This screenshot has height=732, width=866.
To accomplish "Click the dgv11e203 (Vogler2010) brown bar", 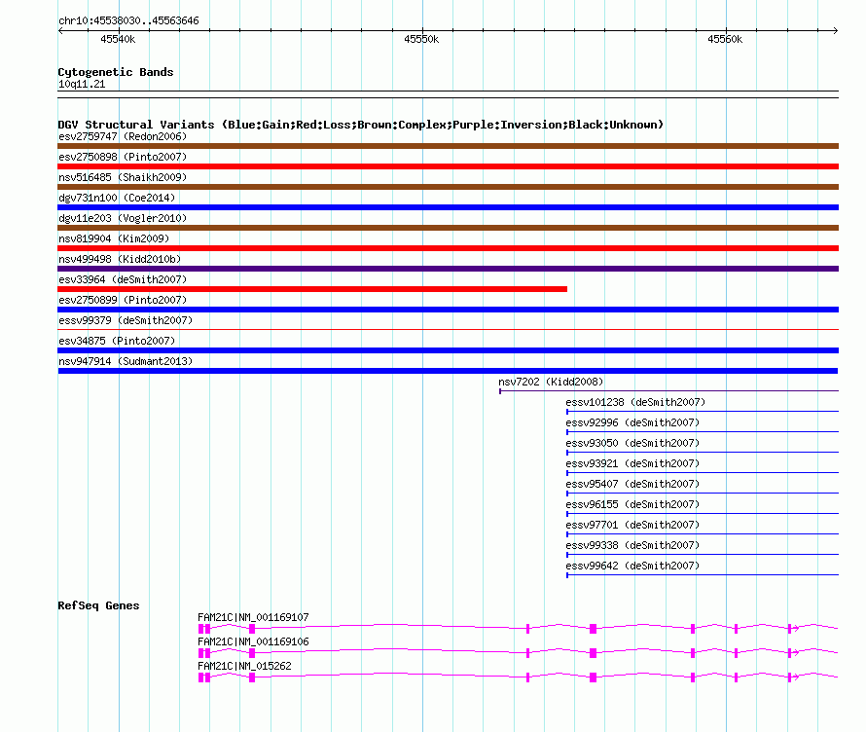I will [448, 228].
